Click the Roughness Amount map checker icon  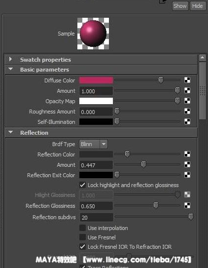click(187, 111)
